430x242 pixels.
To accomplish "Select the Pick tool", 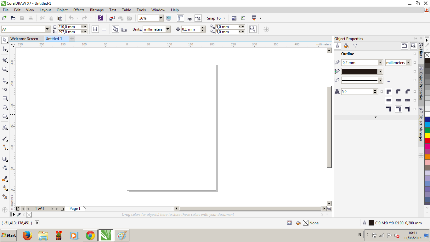I will pyautogui.click(x=4, y=40).
